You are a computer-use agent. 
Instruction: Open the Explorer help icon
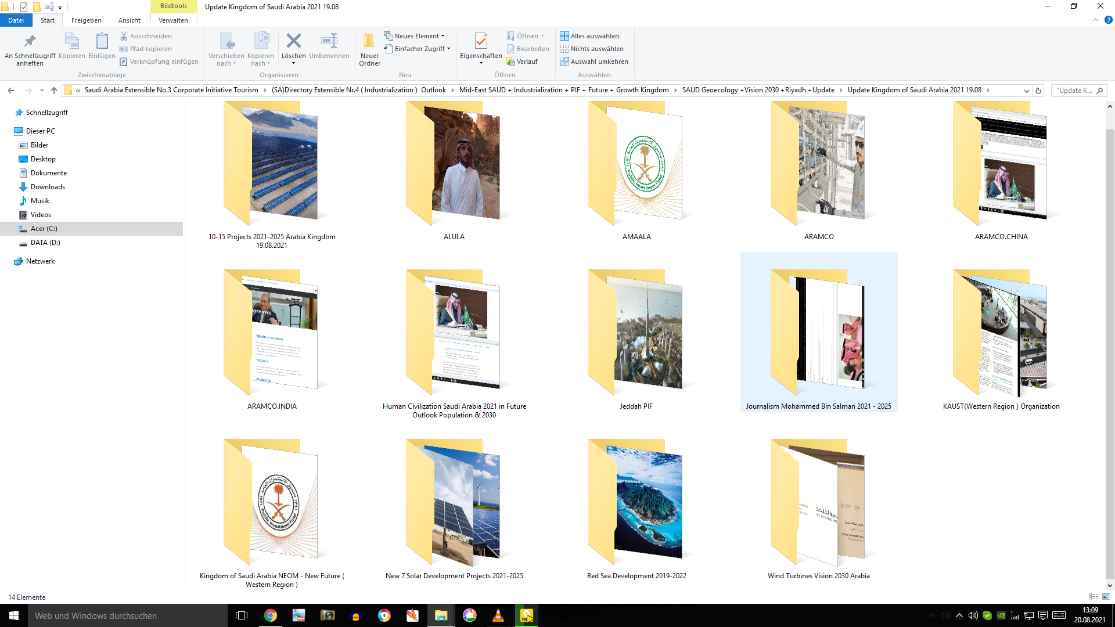[x=1108, y=20]
